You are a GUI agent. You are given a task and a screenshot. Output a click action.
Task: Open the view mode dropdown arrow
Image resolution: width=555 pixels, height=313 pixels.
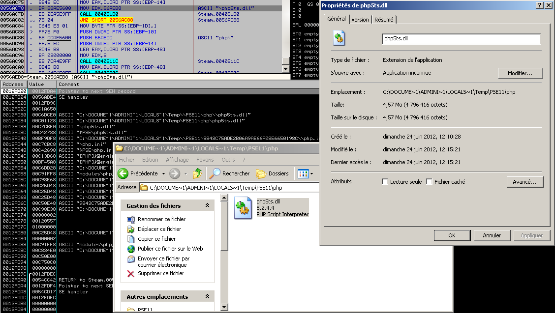coord(311,173)
